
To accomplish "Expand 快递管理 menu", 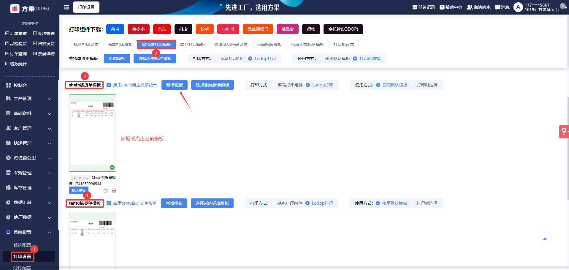I will pos(29,143).
